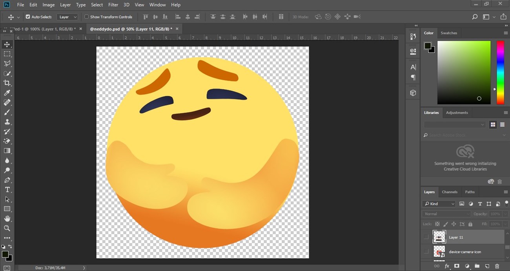Select the Quick Selection tool
The width and height of the screenshot is (510, 271).
pos(7,74)
